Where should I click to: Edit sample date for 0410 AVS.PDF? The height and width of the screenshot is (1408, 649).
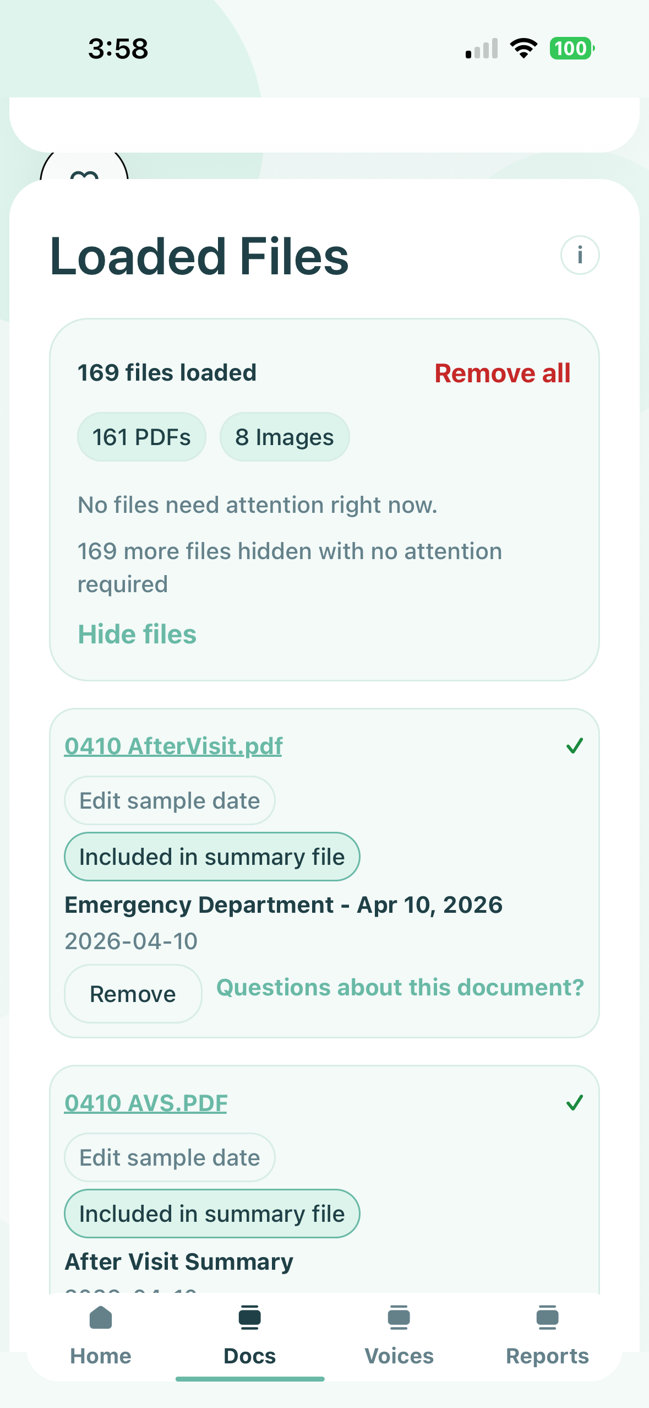click(x=170, y=1157)
